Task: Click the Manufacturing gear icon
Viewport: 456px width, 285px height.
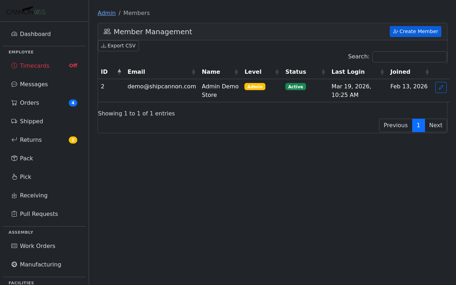Action: coord(14,264)
